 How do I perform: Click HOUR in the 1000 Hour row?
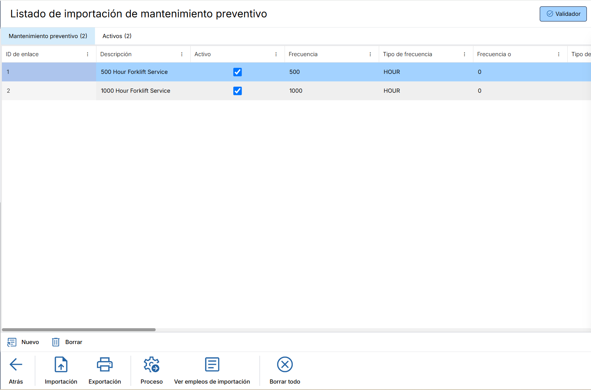point(392,91)
